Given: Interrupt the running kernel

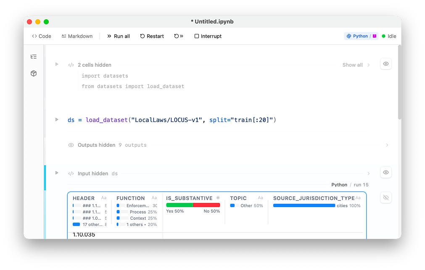Looking at the screenshot, I should [208, 36].
